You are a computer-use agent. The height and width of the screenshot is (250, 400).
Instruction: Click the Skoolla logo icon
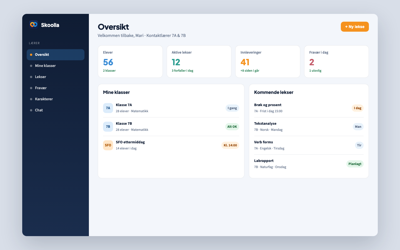[34, 24]
